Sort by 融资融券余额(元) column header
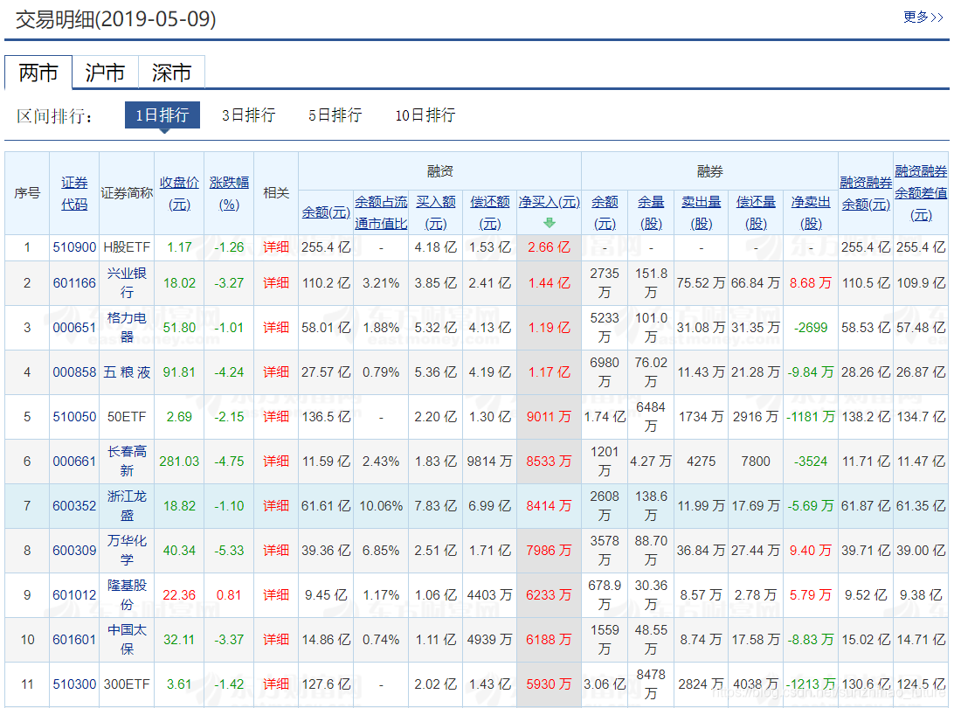The height and width of the screenshot is (708, 954). 866,193
